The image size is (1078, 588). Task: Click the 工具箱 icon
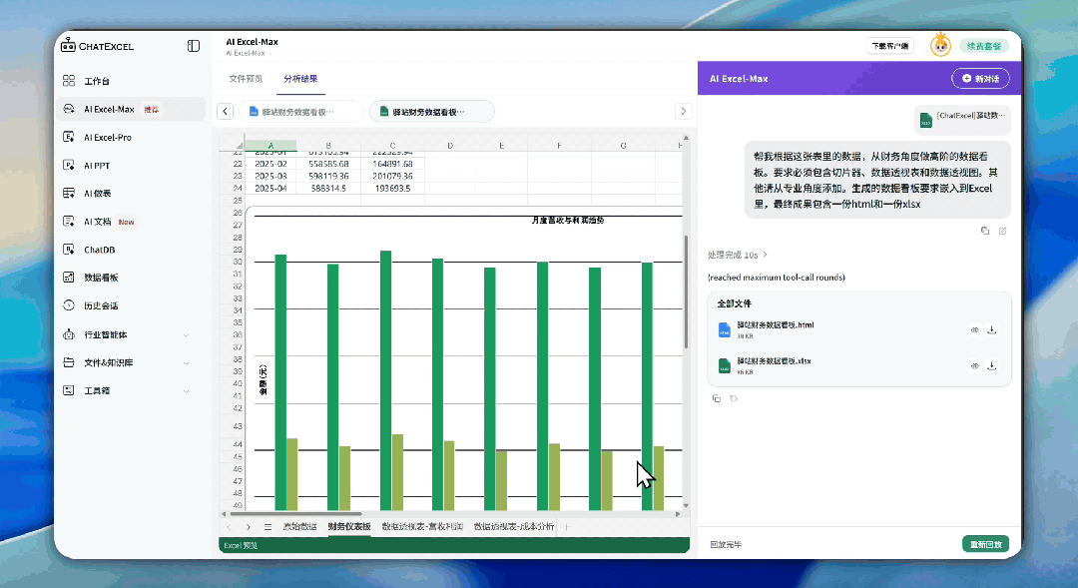coord(69,390)
